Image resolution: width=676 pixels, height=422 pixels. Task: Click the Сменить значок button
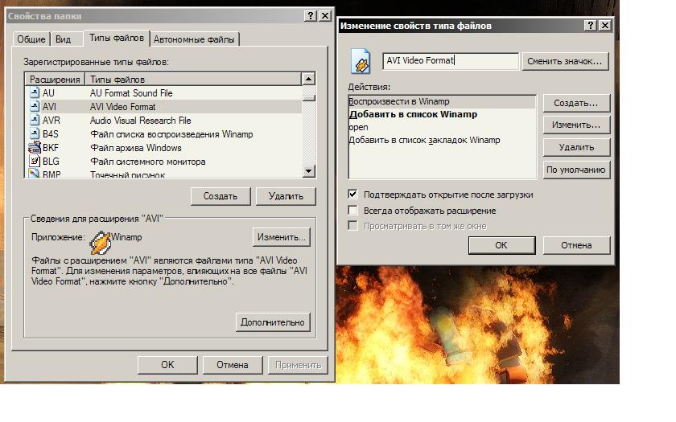(565, 61)
